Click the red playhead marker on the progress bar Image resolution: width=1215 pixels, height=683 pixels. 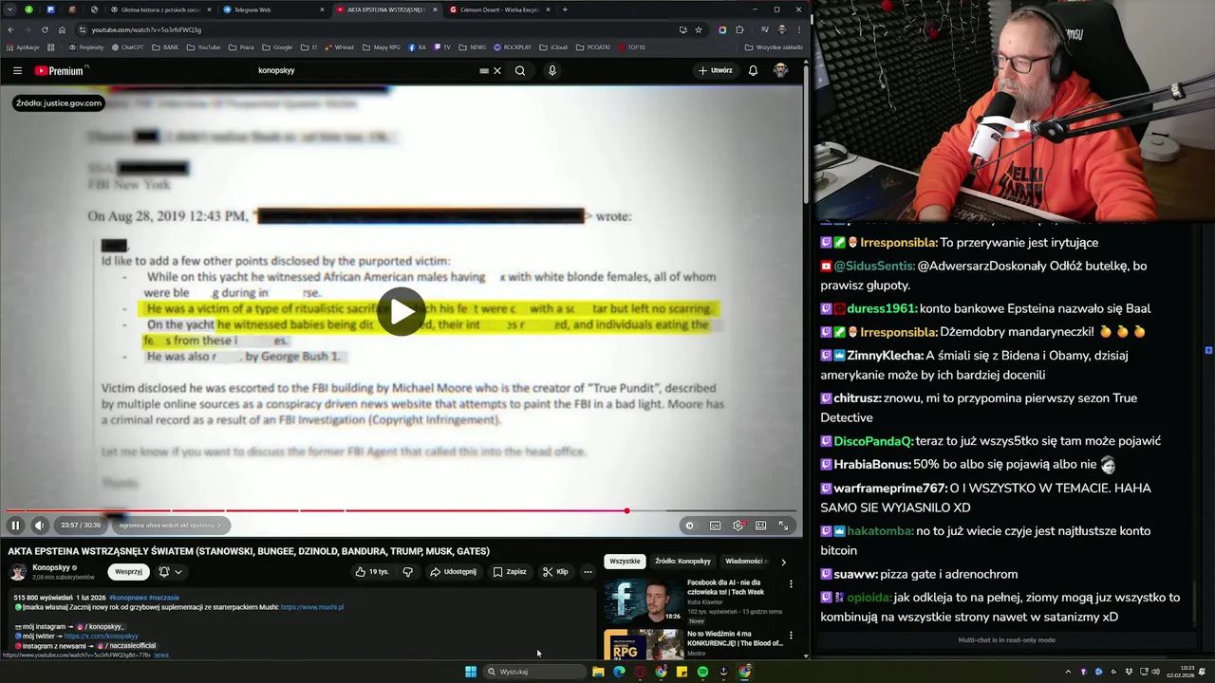tap(626, 510)
